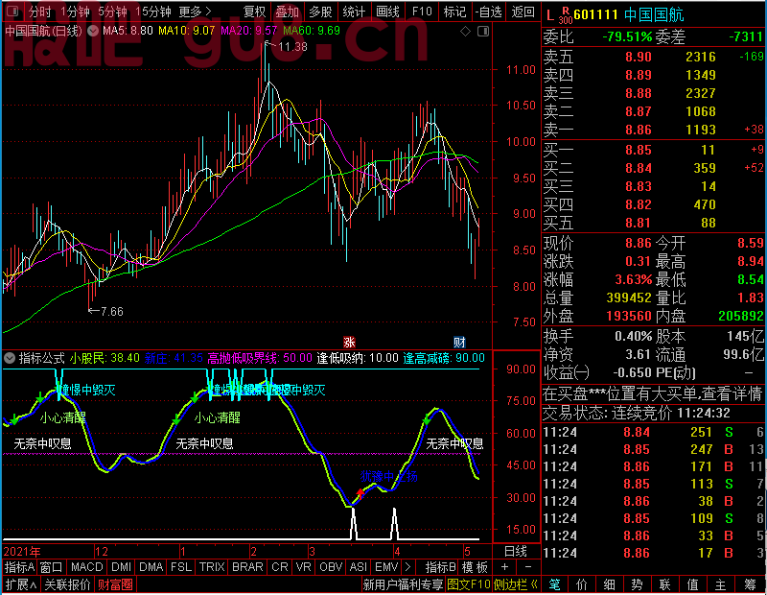Click the 卖一 ask price 8.86
The width and height of the screenshot is (767, 595).
point(639,130)
